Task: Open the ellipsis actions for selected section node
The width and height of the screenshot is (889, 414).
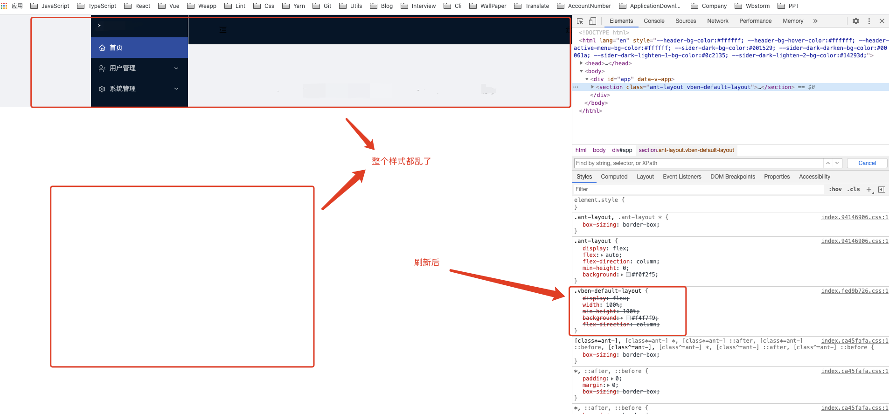Action: point(576,87)
